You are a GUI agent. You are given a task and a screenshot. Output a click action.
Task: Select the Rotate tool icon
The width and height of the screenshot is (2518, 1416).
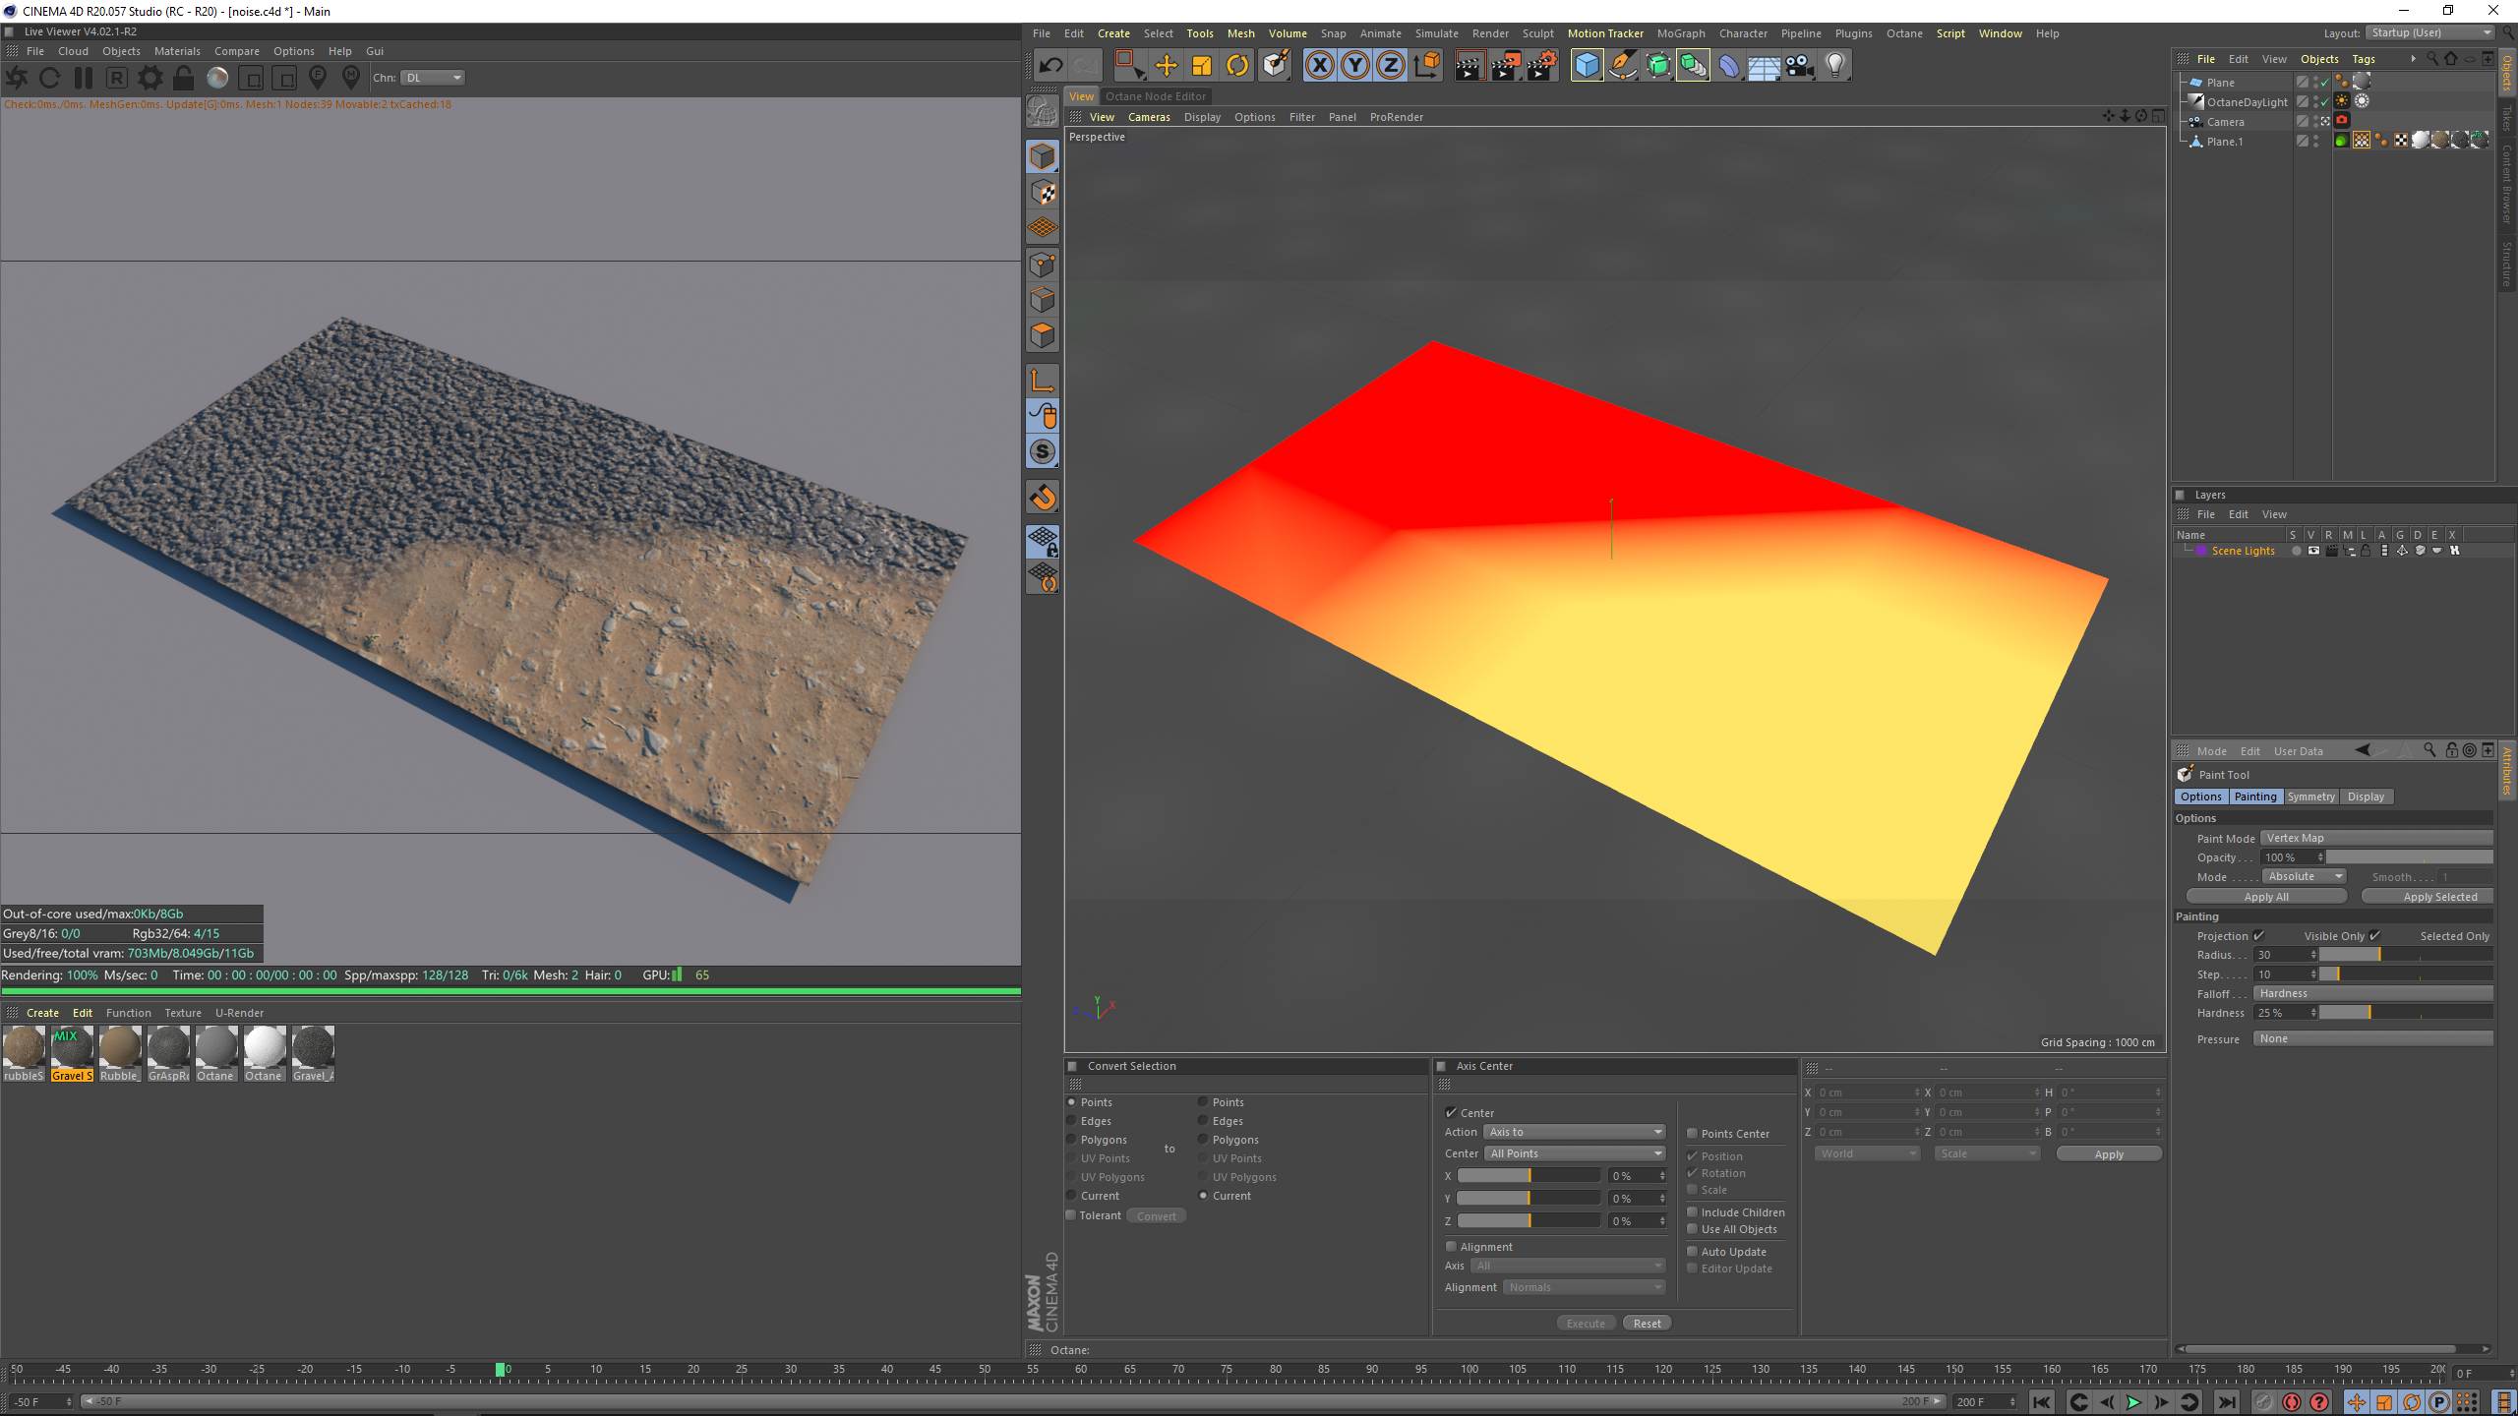tap(1237, 66)
